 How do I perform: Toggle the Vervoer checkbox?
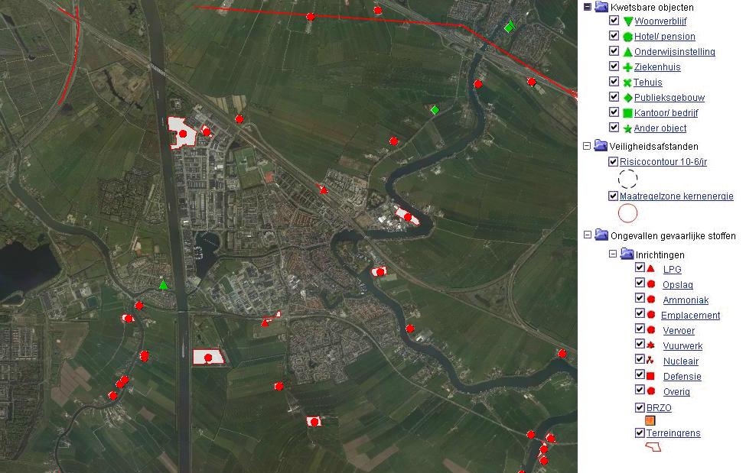pos(640,329)
